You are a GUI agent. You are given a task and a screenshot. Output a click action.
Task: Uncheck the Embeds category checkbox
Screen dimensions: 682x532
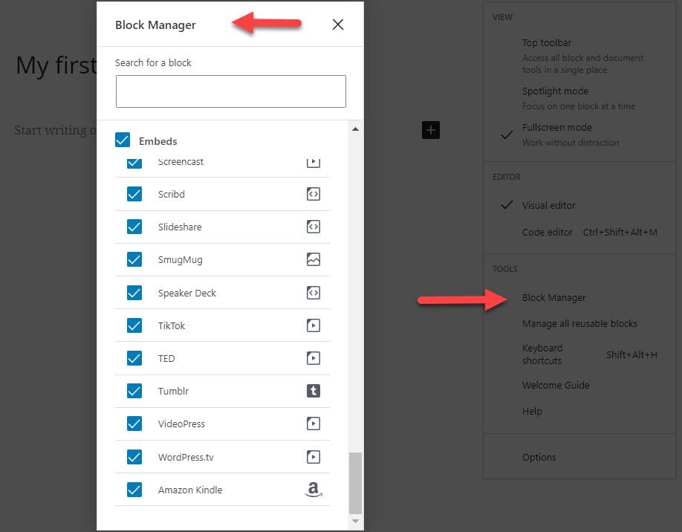(121, 139)
